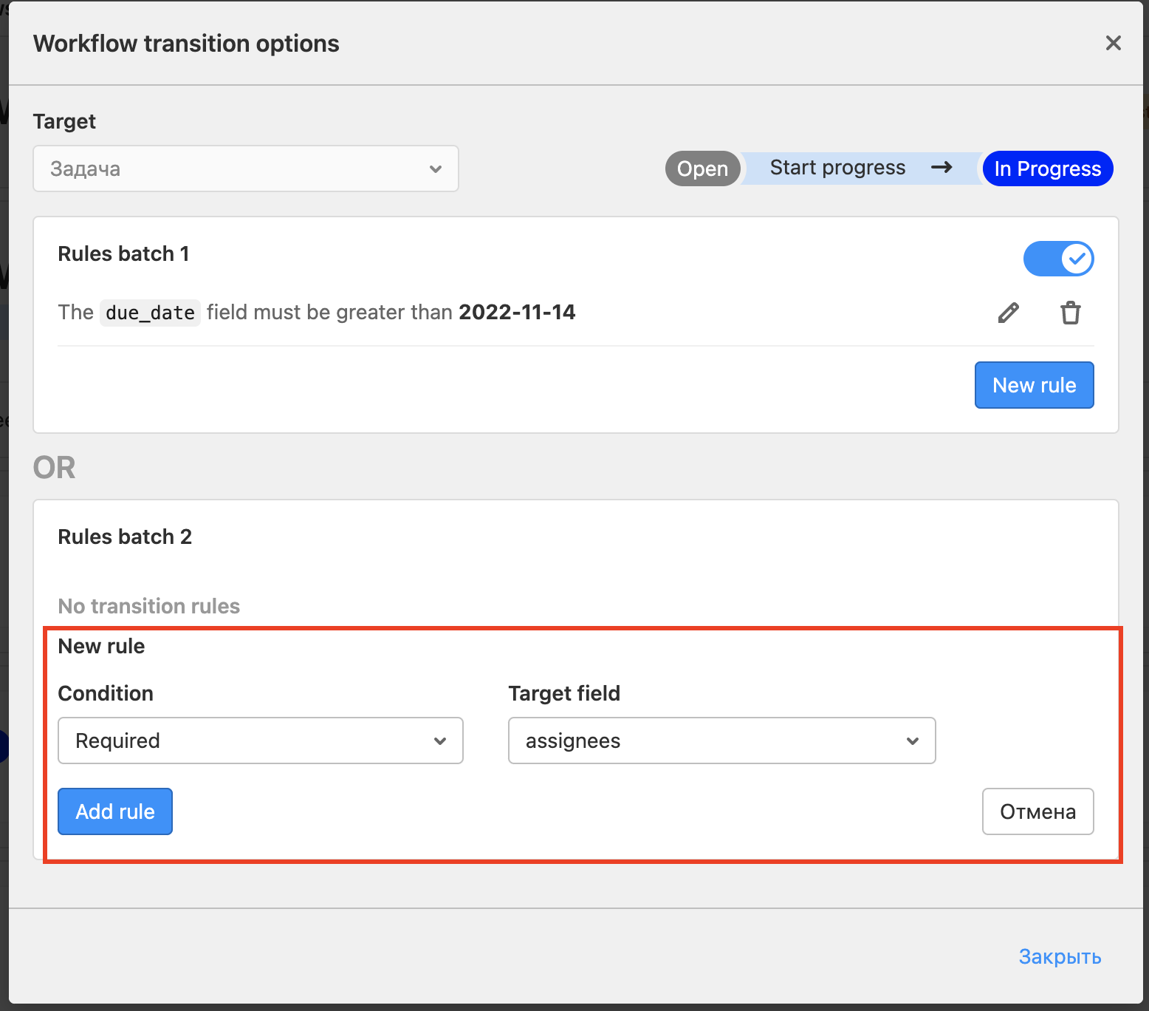Click the chevron arrow in the Required dropdown
The height and width of the screenshot is (1011, 1149).
click(x=440, y=741)
